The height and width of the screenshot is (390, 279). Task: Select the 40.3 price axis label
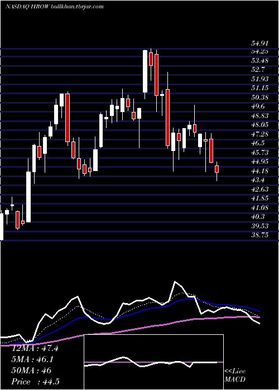258,217
